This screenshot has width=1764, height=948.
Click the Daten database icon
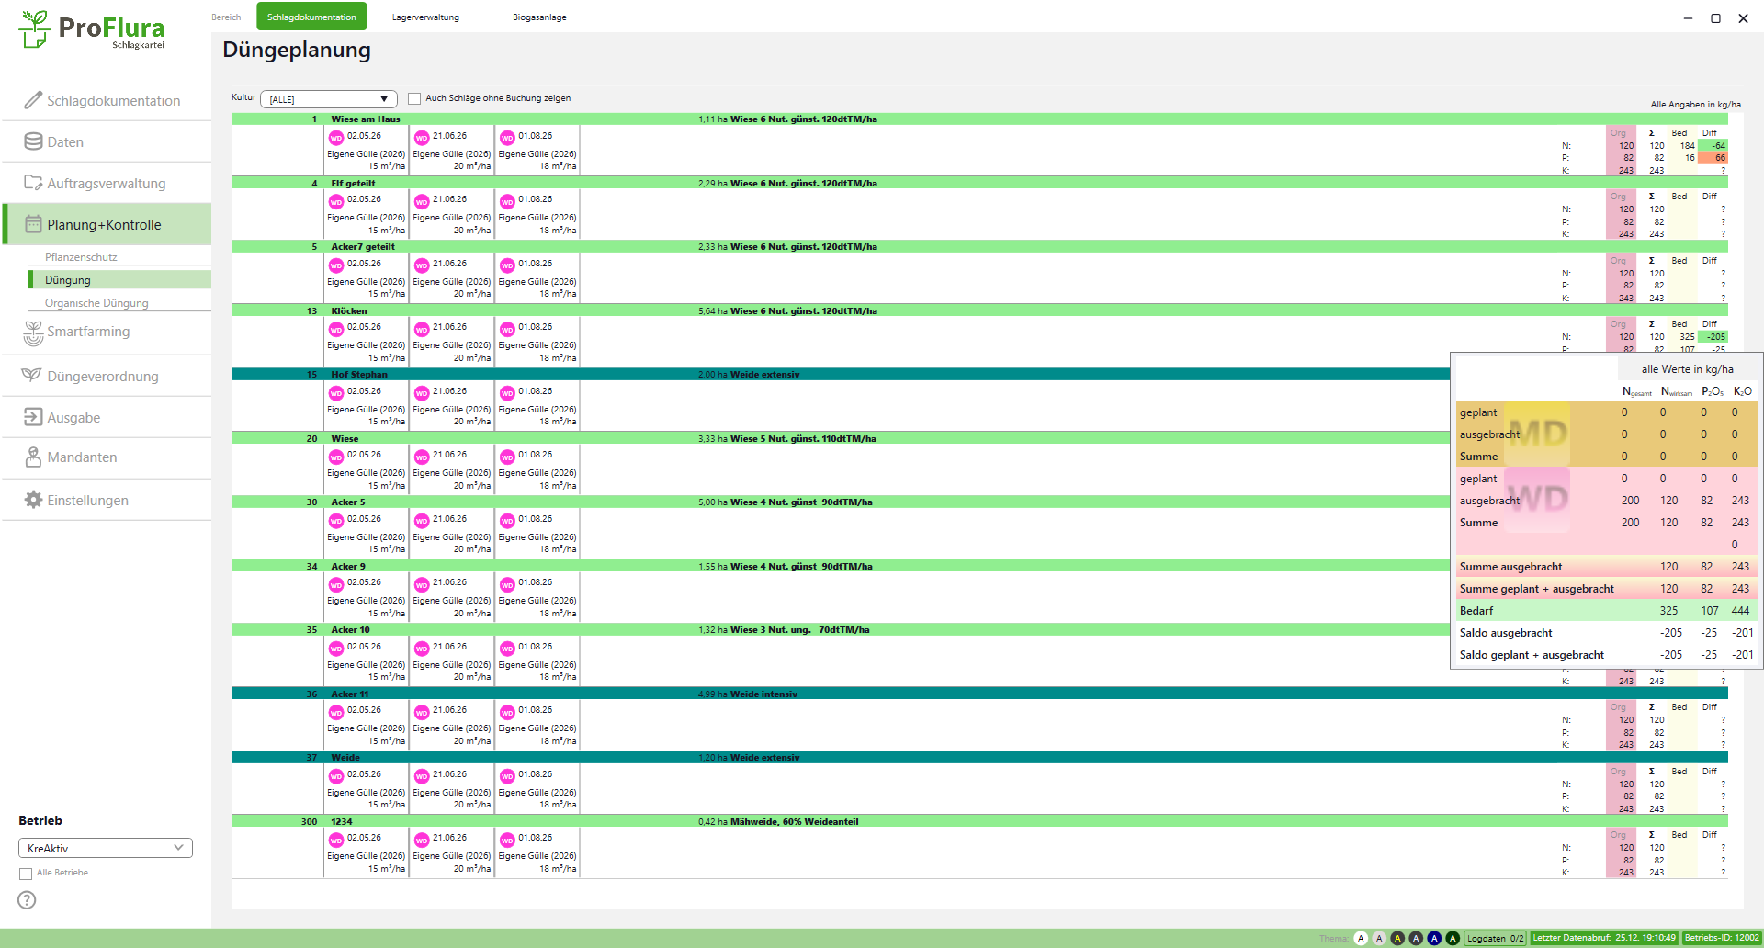tap(33, 141)
